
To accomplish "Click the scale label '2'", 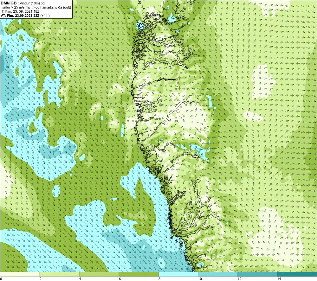I will pyautogui.click(x=41, y=279).
